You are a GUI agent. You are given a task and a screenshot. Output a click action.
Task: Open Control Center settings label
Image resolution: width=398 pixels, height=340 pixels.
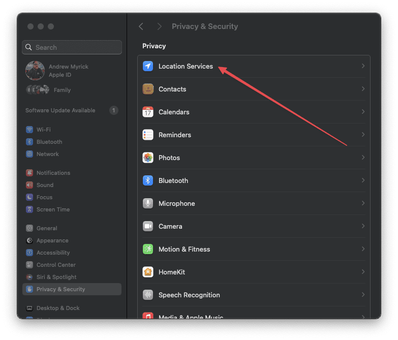pyautogui.click(x=56, y=265)
